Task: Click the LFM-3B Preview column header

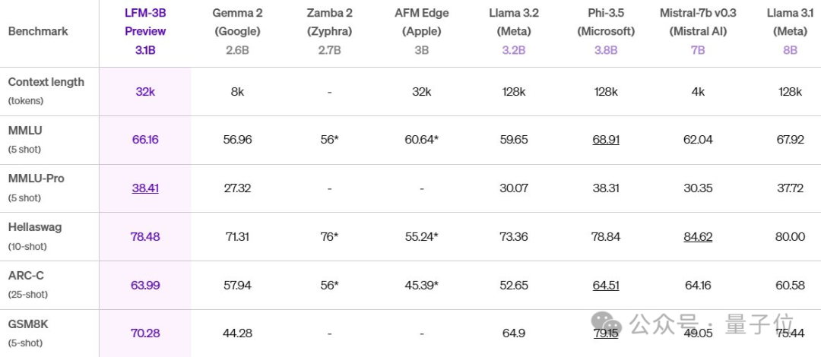Action: click(x=145, y=31)
